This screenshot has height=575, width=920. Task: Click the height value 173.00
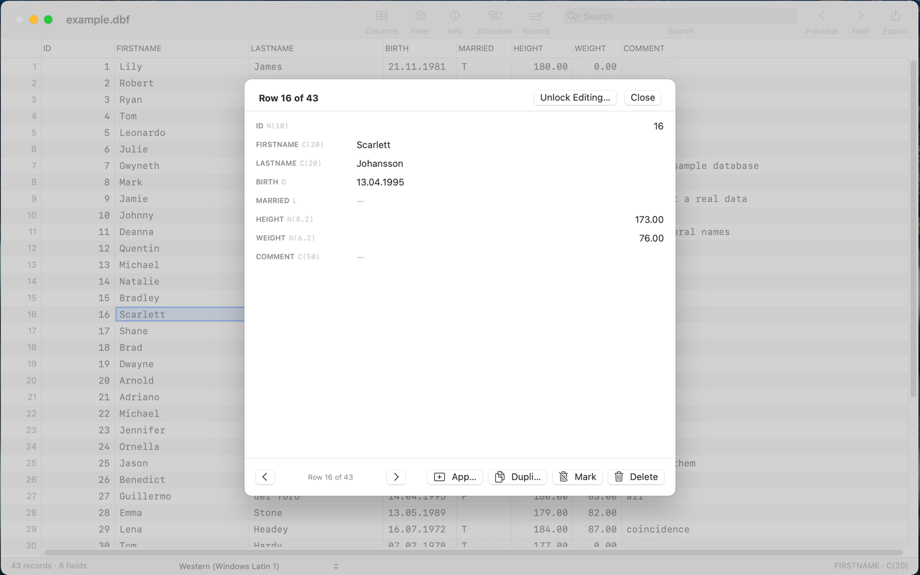click(649, 220)
